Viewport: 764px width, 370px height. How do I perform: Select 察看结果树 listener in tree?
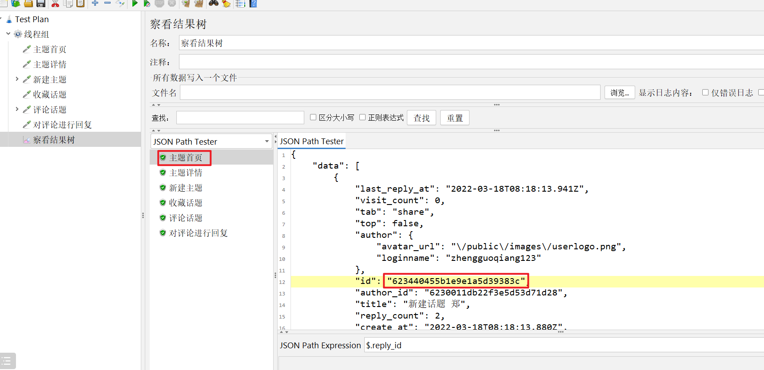tap(54, 140)
